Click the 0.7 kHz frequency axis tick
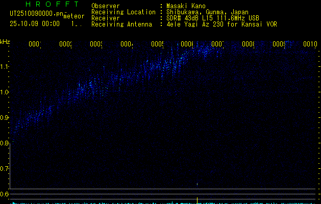The width and height of the screenshot is (321, 204). [x=5, y=169]
